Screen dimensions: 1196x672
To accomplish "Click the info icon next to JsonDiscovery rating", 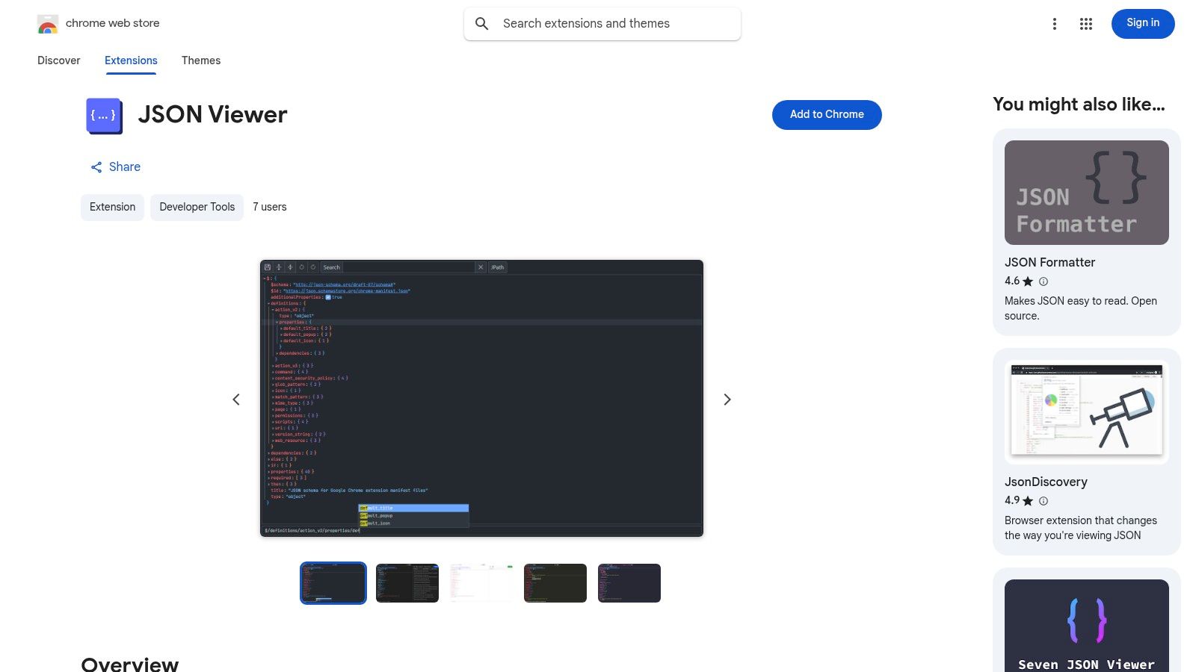I will coord(1044,501).
